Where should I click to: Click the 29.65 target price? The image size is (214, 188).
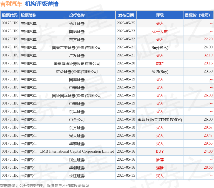(x=208, y=143)
